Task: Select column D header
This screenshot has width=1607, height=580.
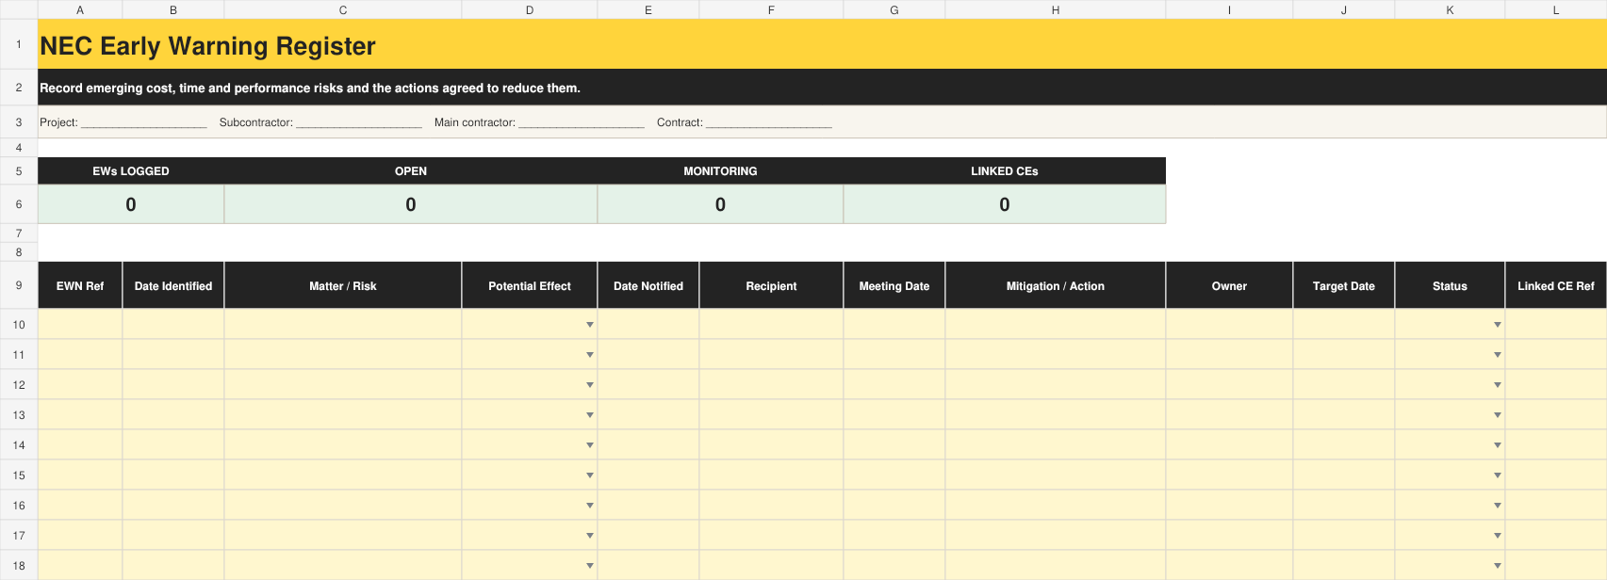Action: [530, 9]
